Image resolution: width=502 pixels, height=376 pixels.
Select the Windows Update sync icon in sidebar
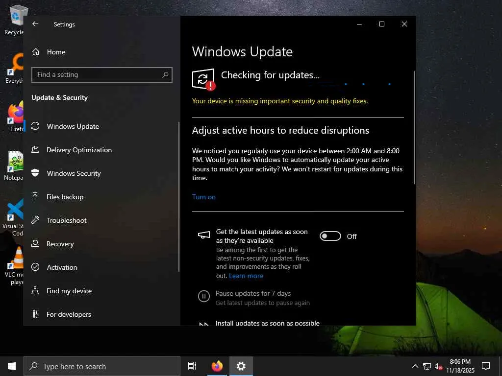coord(35,126)
